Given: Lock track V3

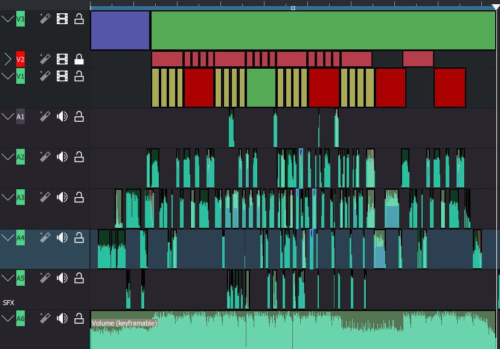Looking at the screenshot, I should coord(79,19).
